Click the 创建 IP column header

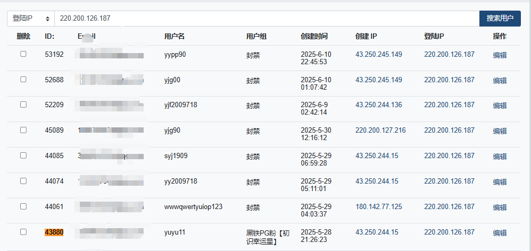coord(366,37)
